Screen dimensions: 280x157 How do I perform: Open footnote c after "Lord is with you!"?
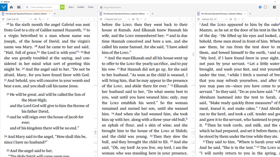click(79, 52)
